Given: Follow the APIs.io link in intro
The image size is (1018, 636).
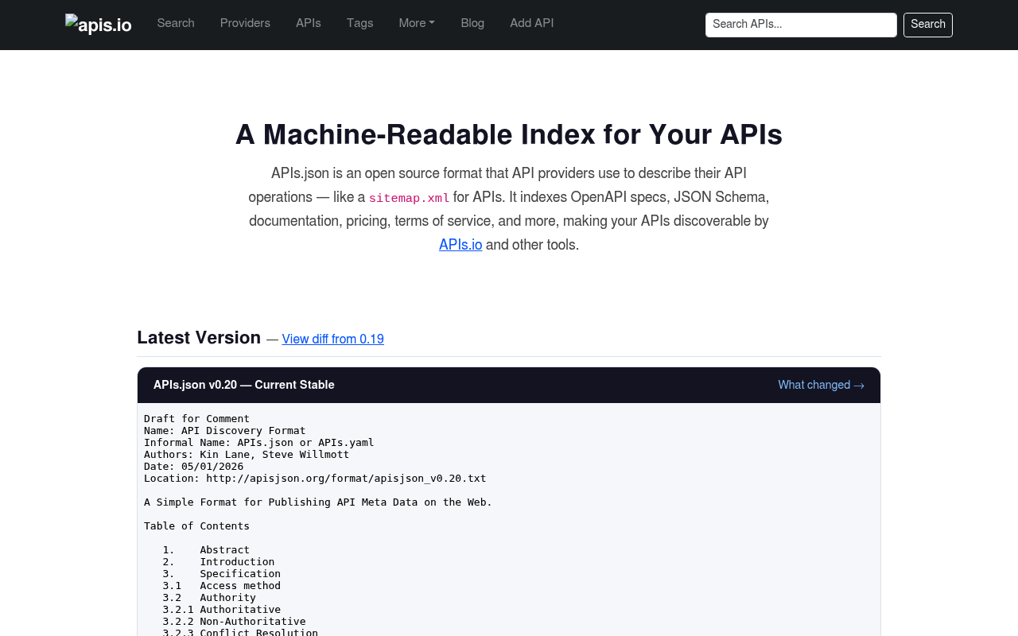Looking at the screenshot, I should click(460, 245).
